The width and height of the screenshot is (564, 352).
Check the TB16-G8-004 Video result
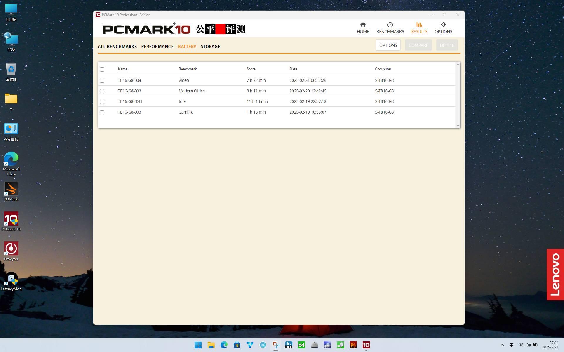click(102, 81)
